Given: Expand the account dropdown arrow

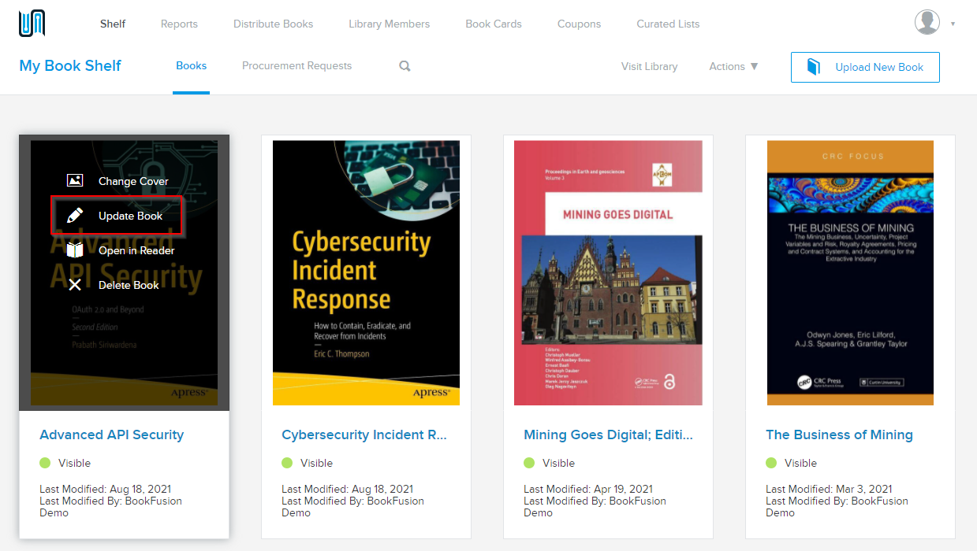Looking at the screenshot, I should (953, 24).
